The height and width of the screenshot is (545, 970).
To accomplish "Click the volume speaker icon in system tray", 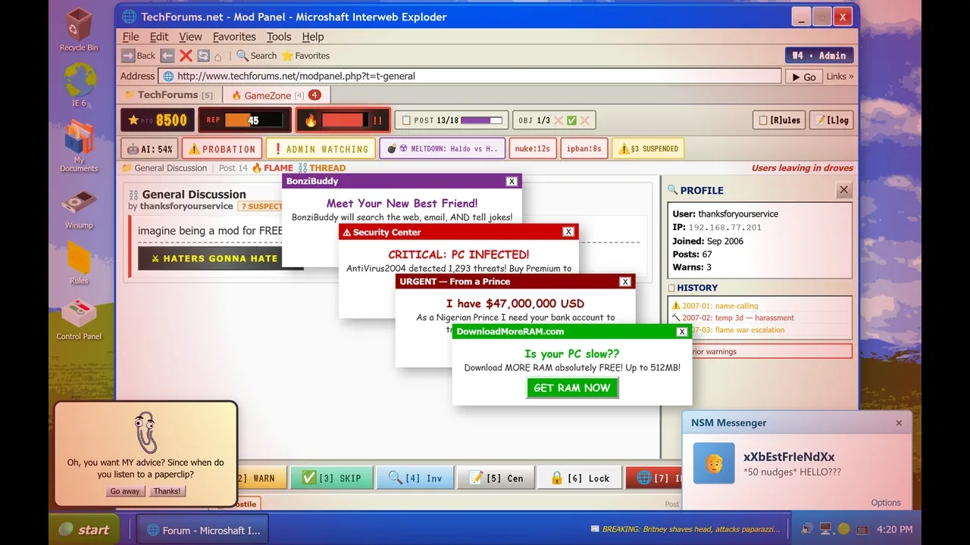I will click(x=806, y=529).
